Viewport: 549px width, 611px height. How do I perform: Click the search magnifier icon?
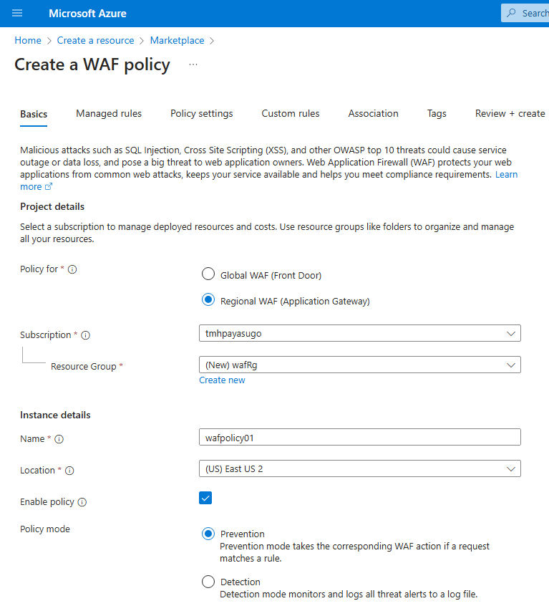[x=511, y=13]
